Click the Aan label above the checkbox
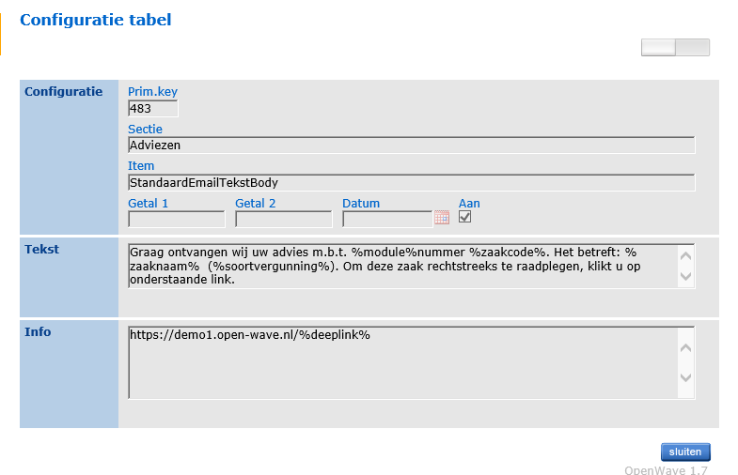Image resolution: width=738 pixels, height=475 pixels. pyautogui.click(x=469, y=204)
